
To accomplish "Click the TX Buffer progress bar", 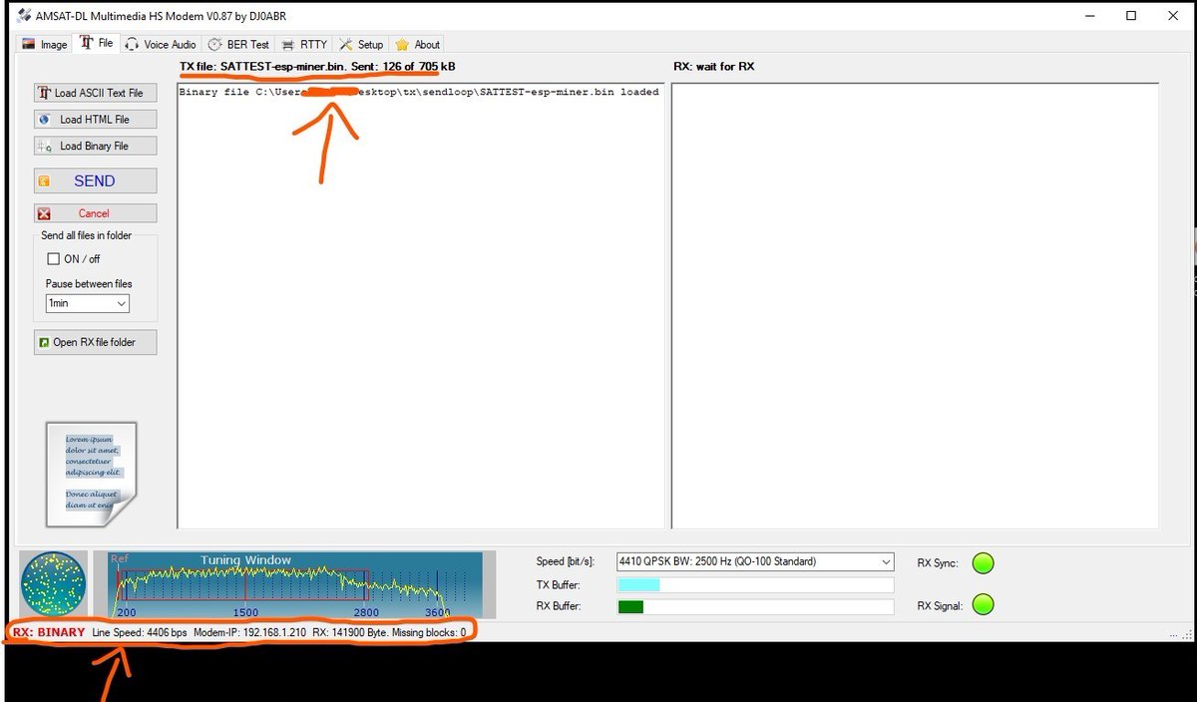I will (754, 585).
